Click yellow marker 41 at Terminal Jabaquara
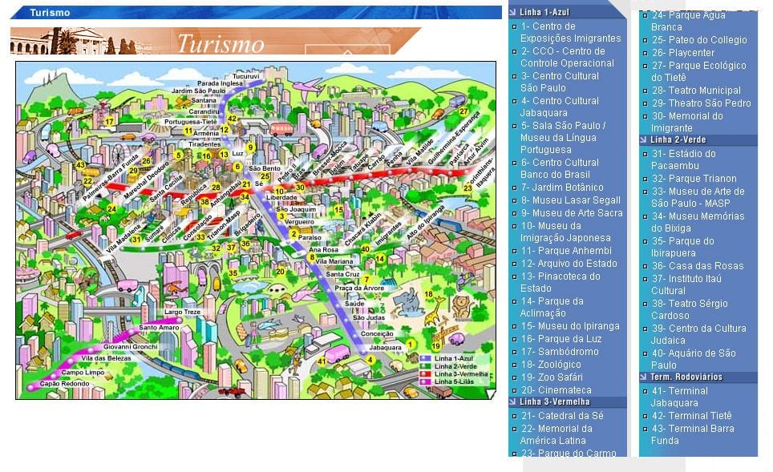This screenshot has width=773, height=472. pos(322,361)
